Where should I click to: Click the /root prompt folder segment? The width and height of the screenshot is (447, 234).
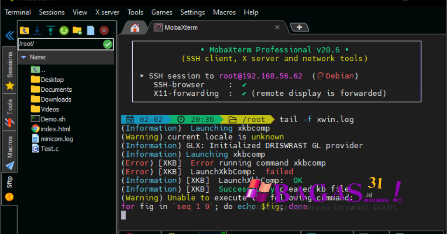point(248,120)
